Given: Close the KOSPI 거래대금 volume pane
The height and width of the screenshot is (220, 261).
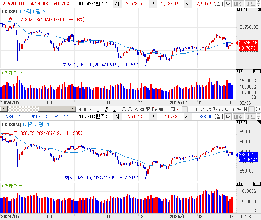Looking at the screenshot, I should click(x=259, y=71).
